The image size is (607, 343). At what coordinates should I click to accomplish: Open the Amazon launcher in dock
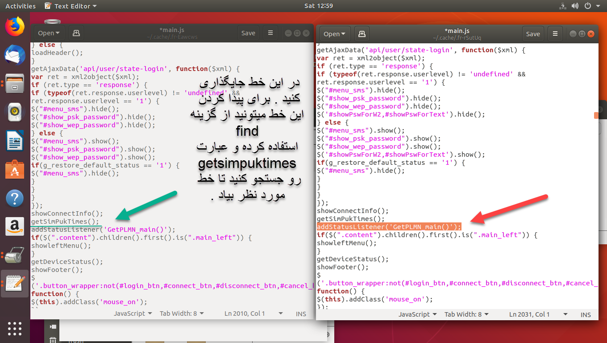click(15, 227)
